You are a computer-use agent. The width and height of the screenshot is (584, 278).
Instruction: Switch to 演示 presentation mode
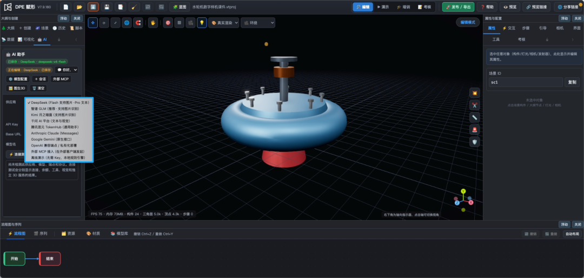(x=383, y=6)
